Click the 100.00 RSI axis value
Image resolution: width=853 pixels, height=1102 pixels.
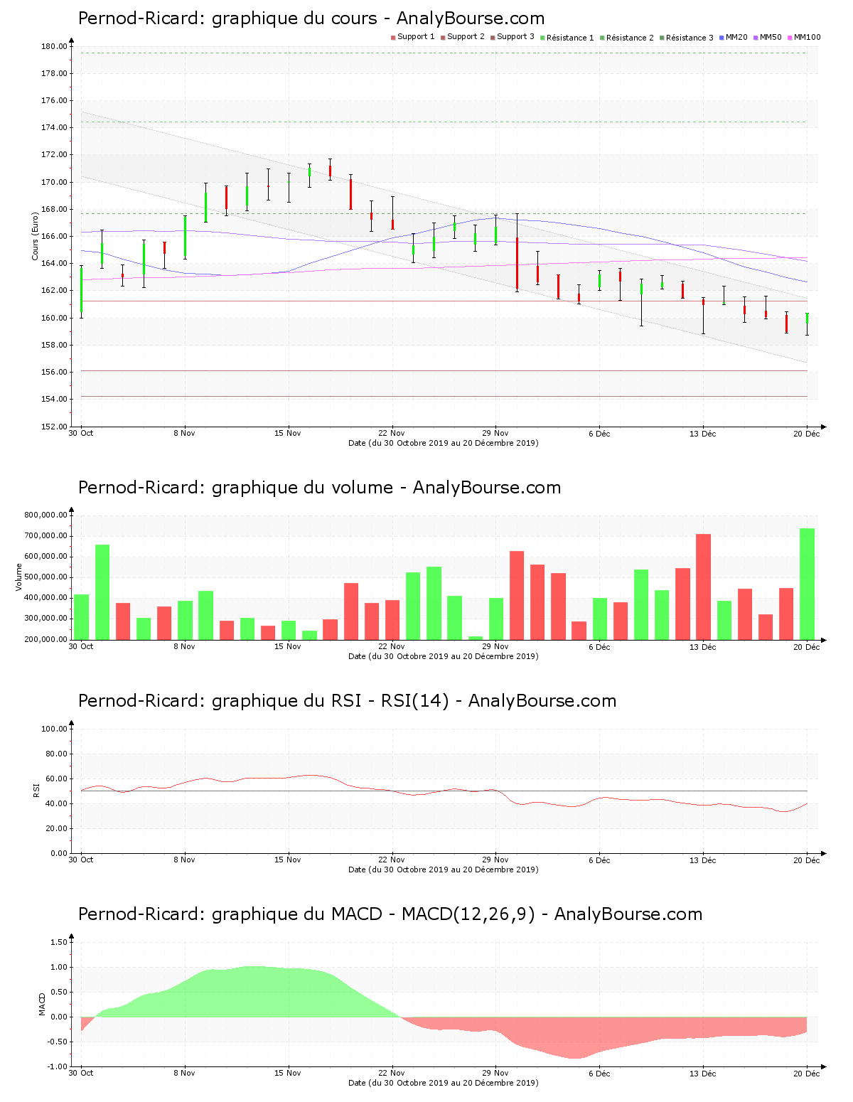pyautogui.click(x=55, y=729)
